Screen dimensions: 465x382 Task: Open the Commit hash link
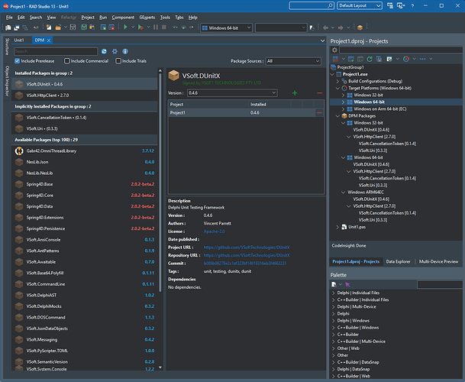[245, 264]
